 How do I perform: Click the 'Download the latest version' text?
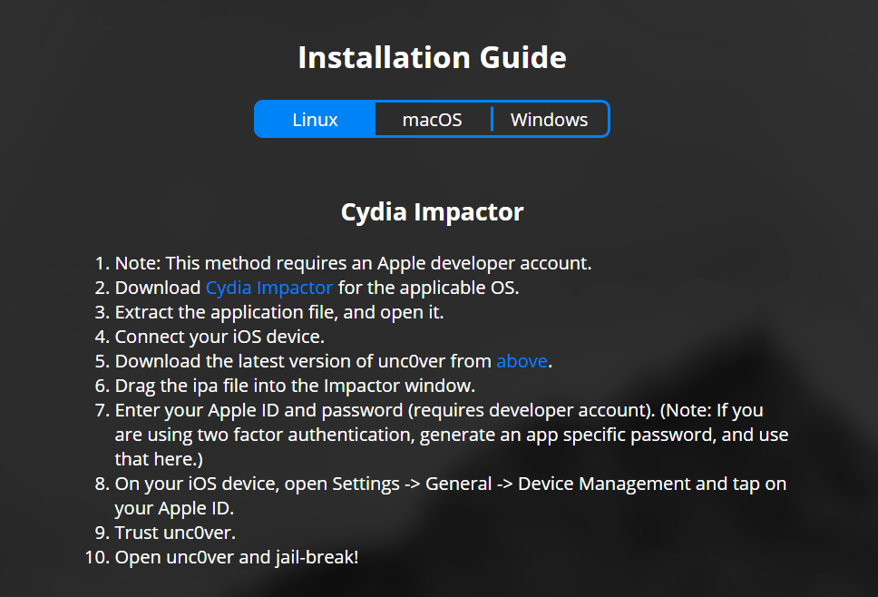click(303, 361)
